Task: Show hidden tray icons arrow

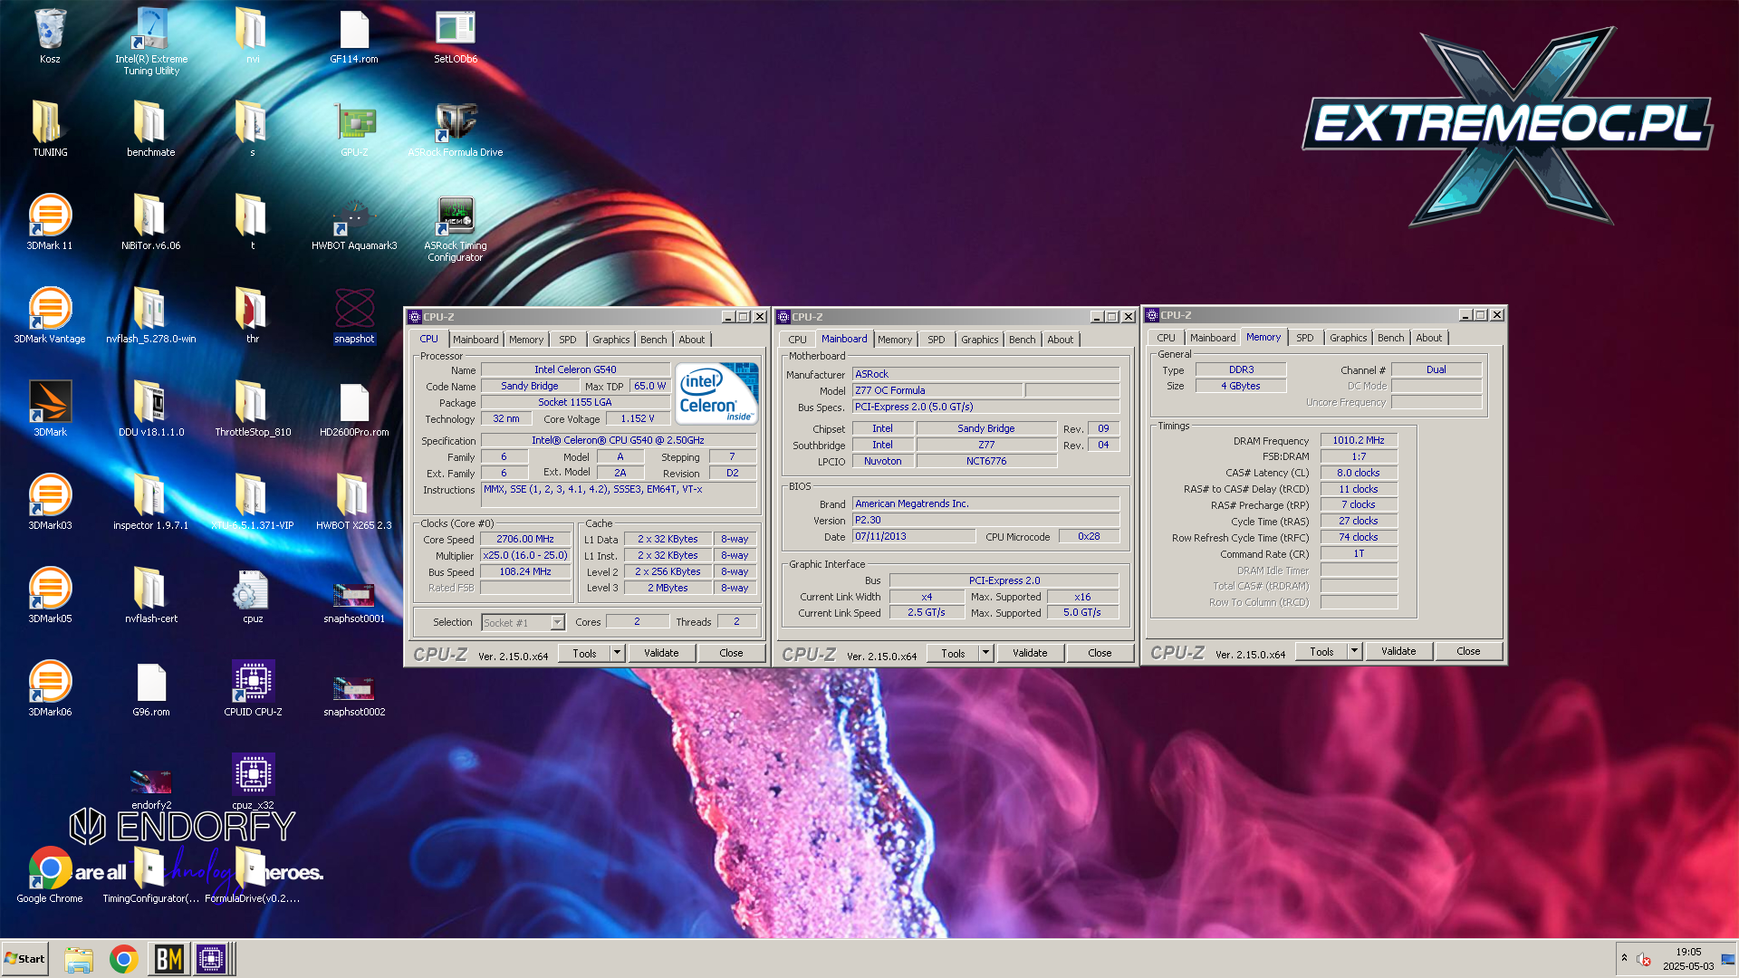Action: pos(1624,958)
